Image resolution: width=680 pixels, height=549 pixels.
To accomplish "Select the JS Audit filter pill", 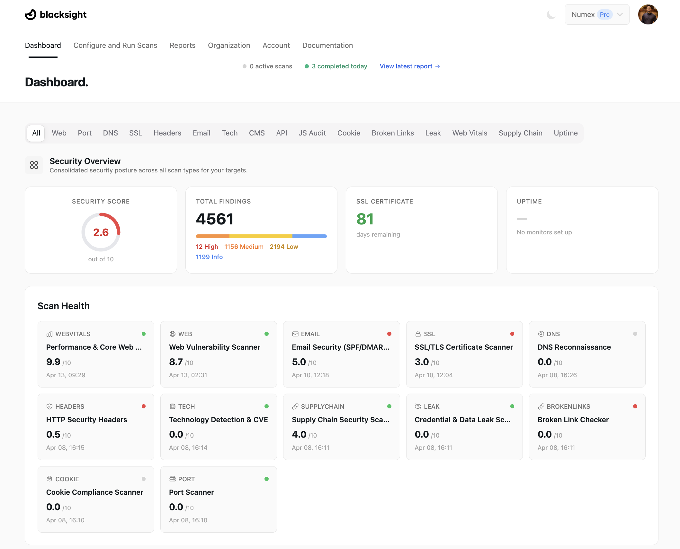I will [312, 133].
